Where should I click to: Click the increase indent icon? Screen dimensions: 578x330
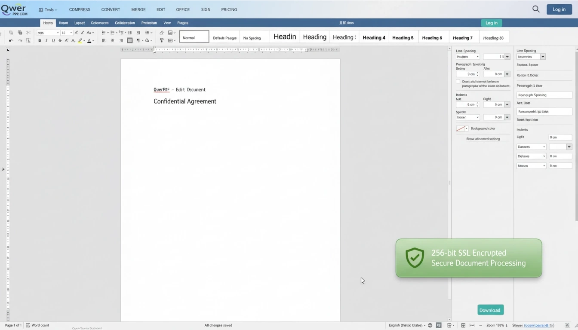point(138,33)
